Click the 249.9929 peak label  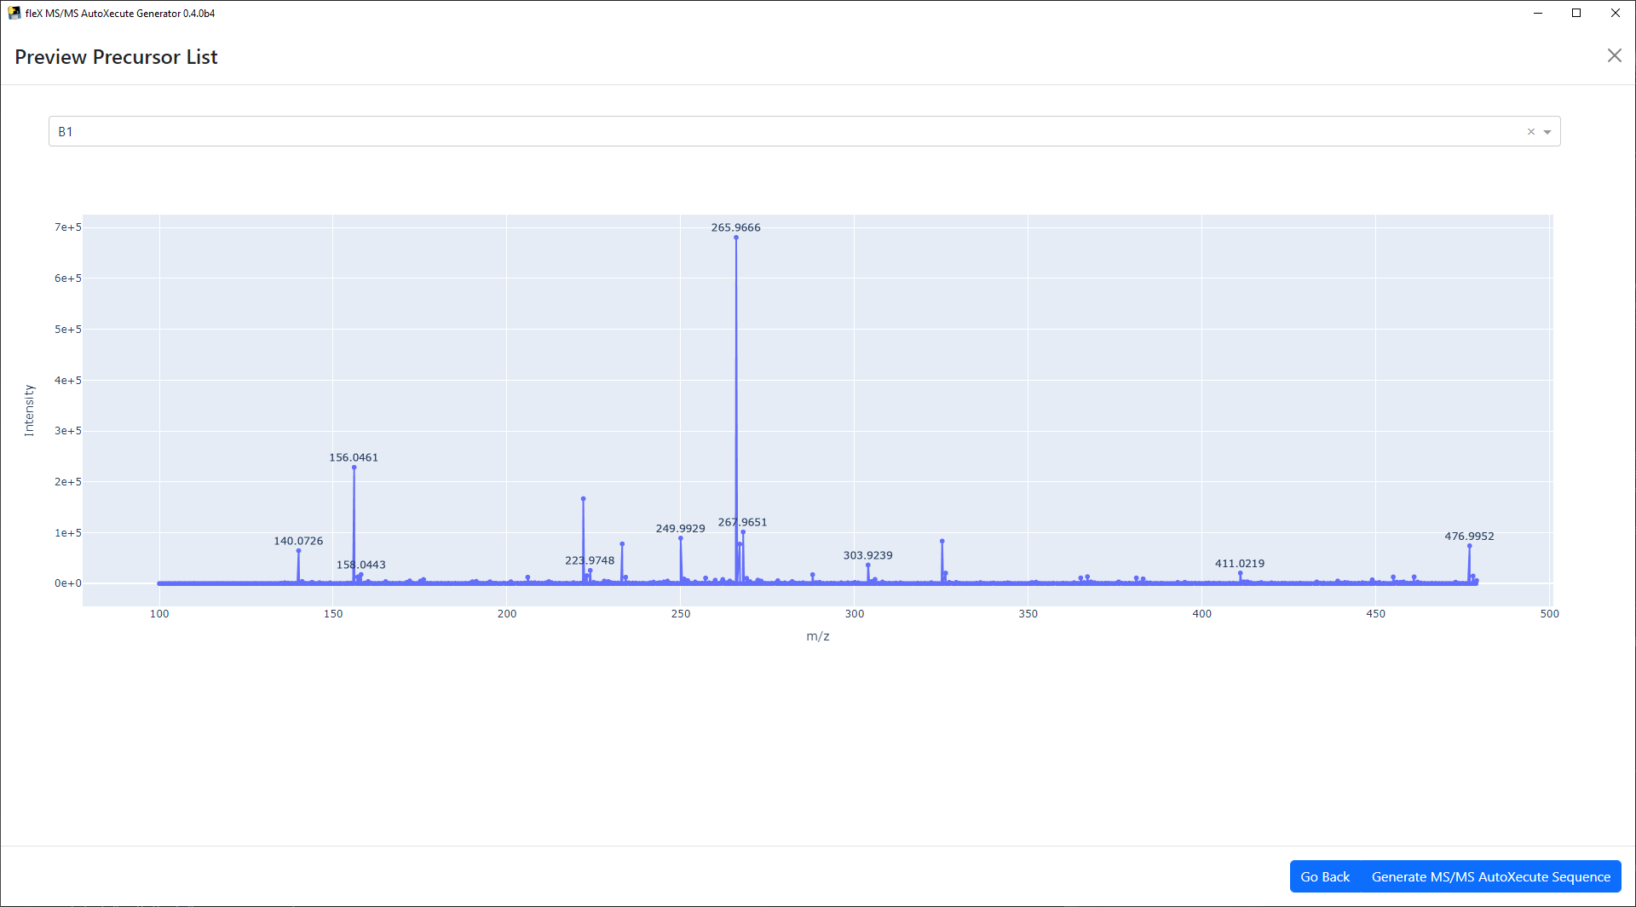coord(680,529)
